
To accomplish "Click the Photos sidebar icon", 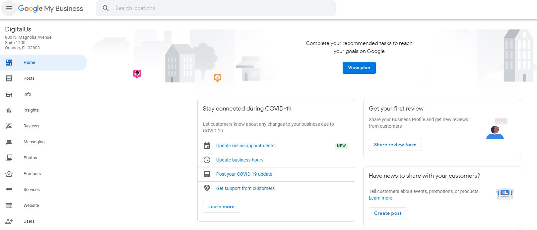I will pyautogui.click(x=9, y=158).
